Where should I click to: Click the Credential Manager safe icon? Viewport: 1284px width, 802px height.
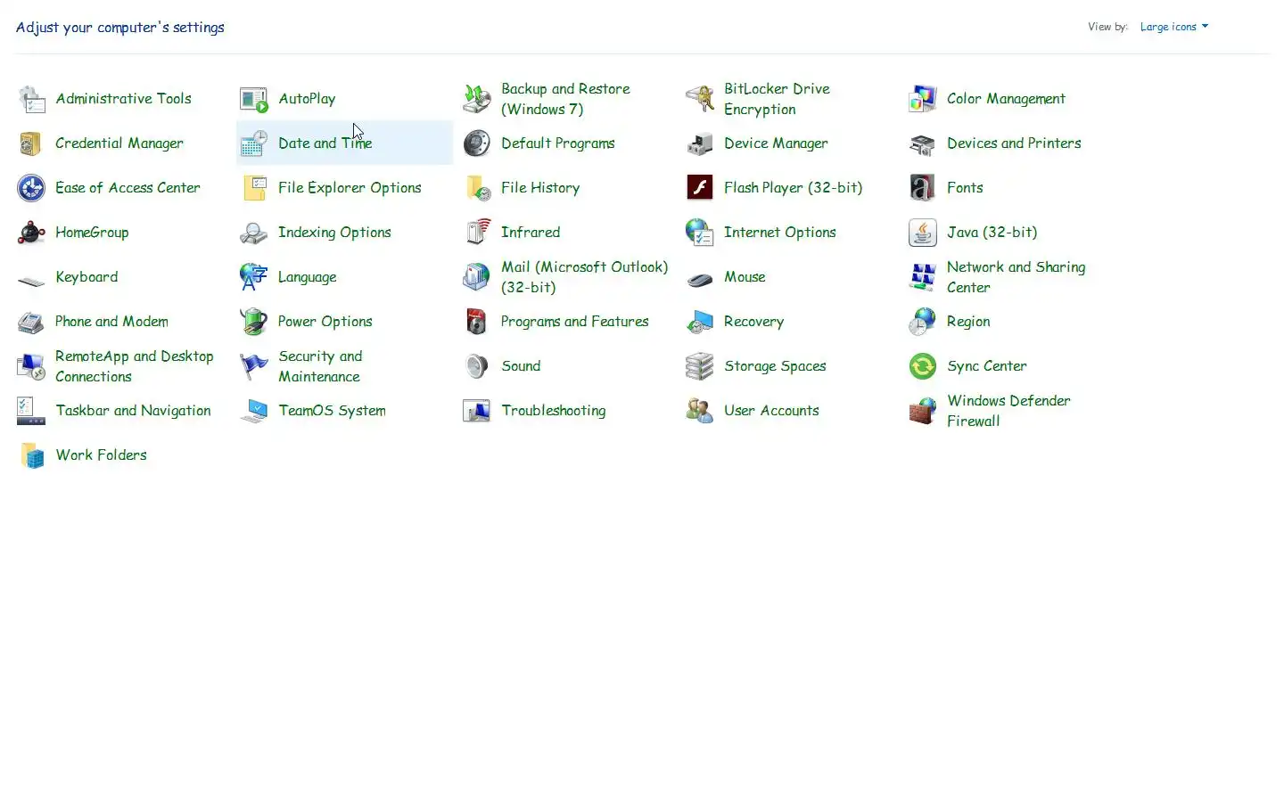click(x=31, y=143)
